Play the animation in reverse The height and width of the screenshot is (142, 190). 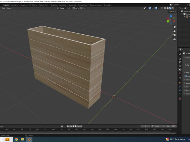pyautogui.click(x=73, y=126)
